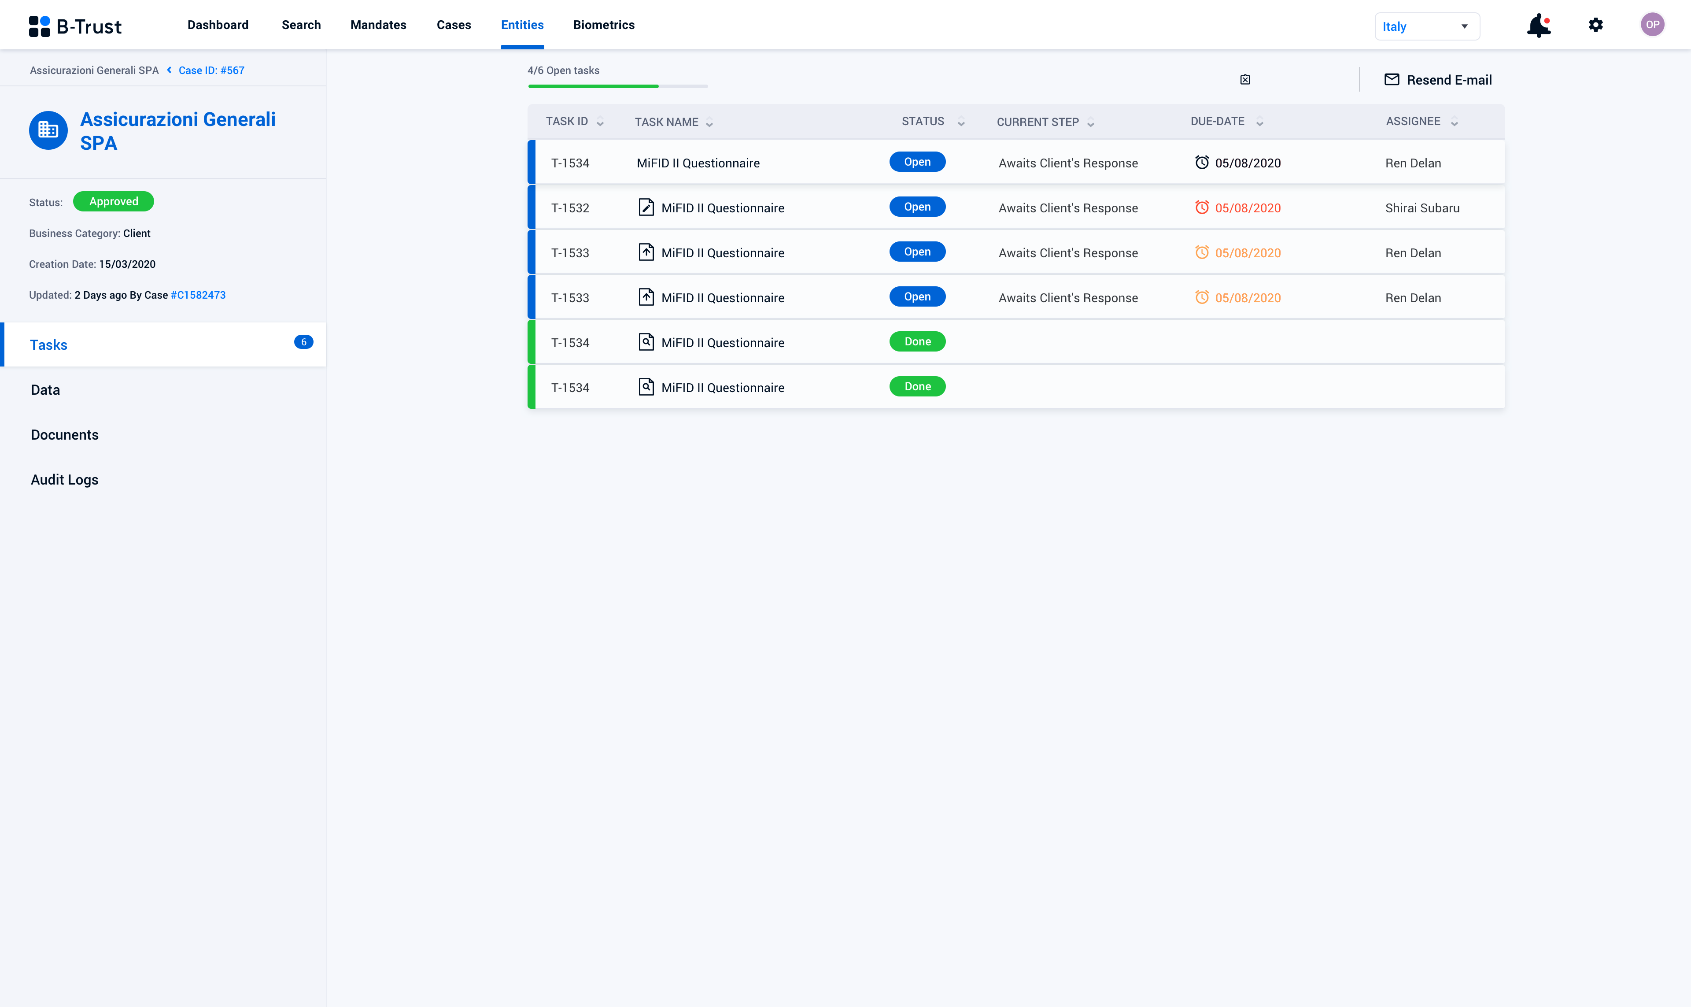Click the creation date '15/03/2020'
This screenshot has width=1691, height=1007.
pos(127,264)
